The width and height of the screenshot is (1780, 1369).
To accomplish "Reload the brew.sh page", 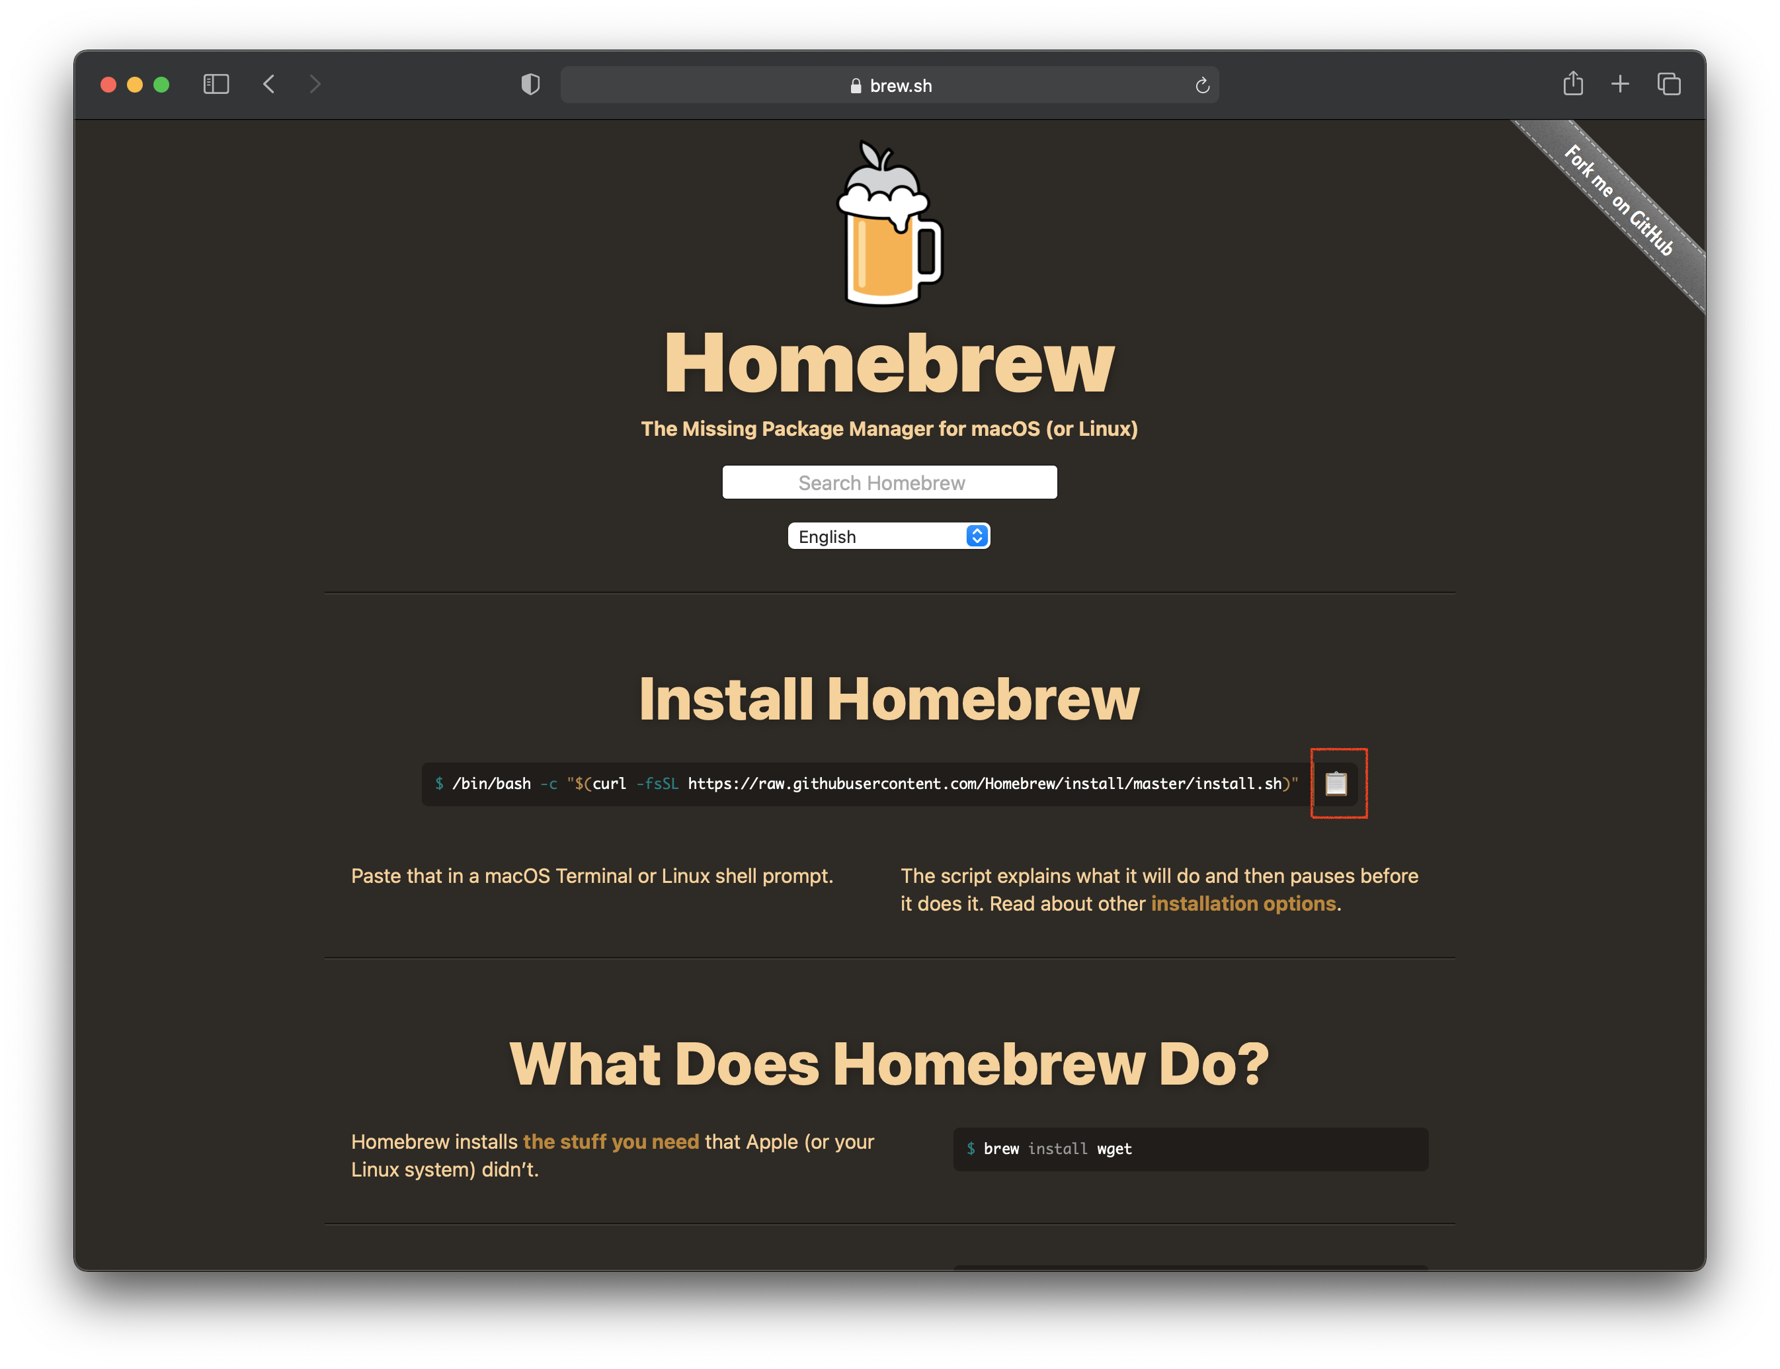I will click(x=1202, y=85).
